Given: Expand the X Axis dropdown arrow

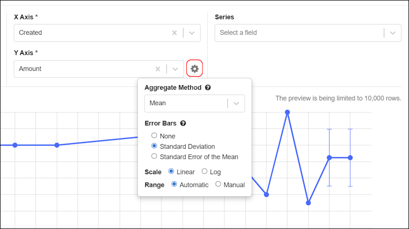Looking at the screenshot, I should coord(192,33).
